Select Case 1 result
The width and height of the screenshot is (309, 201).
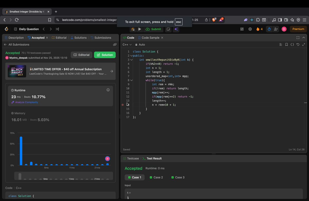click(135, 177)
